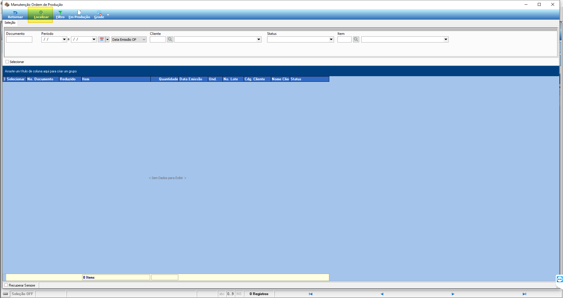Viewport: 563px width, 298px height.
Task: Open the Período start date dropdown
Action: coord(64,39)
